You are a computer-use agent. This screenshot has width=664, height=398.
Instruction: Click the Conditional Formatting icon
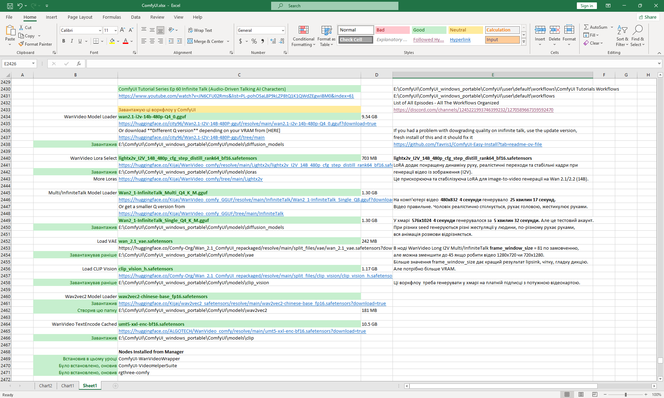pos(303,30)
